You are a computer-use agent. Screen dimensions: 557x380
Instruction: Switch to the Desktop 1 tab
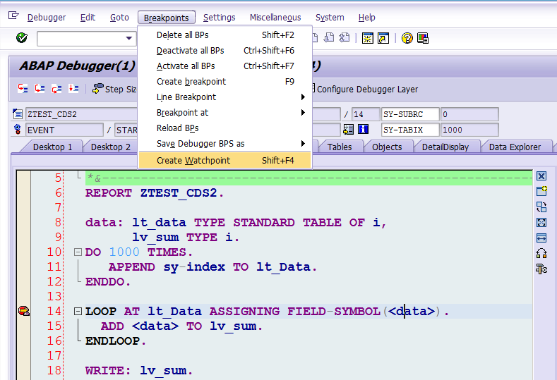pos(52,147)
